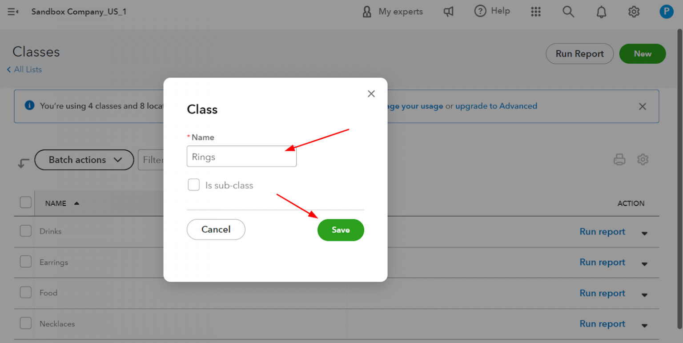Open the printer icon above the classes table
The height and width of the screenshot is (343, 683).
[619, 159]
